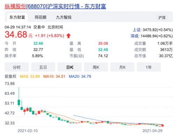Select the 周K weekly candlestick tab

[x=96, y=67]
